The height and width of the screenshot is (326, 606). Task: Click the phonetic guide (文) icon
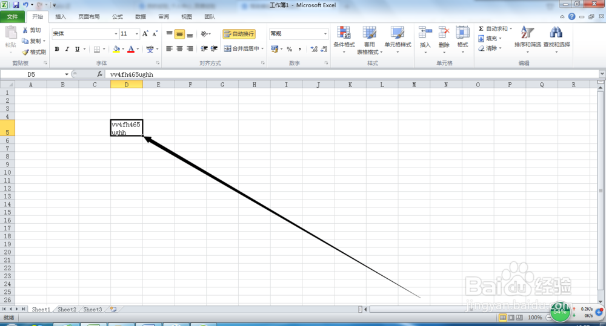tap(150, 49)
